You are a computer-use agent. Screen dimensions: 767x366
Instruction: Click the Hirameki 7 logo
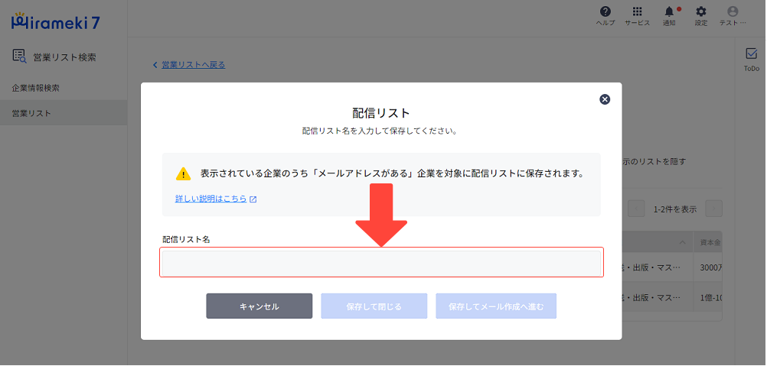tap(55, 21)
